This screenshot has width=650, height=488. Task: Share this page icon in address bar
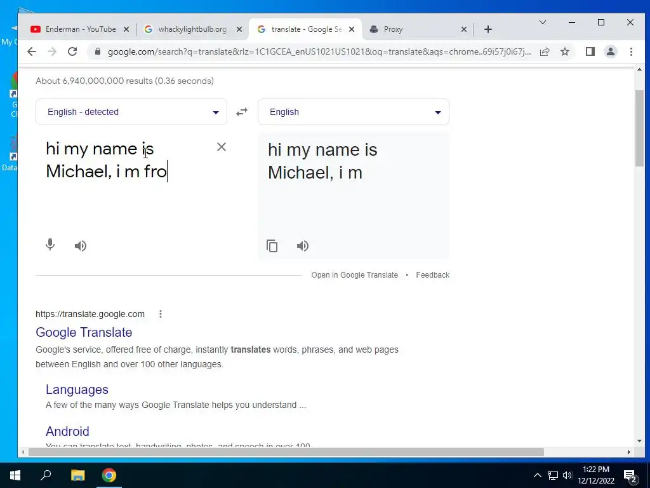coord(544,51)
